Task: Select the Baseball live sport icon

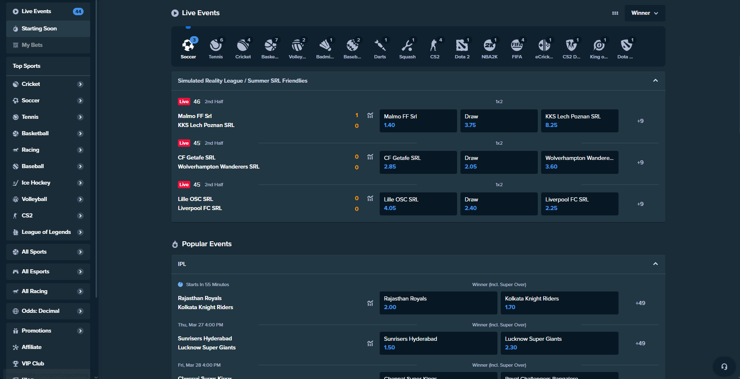Action: point(352,49)
